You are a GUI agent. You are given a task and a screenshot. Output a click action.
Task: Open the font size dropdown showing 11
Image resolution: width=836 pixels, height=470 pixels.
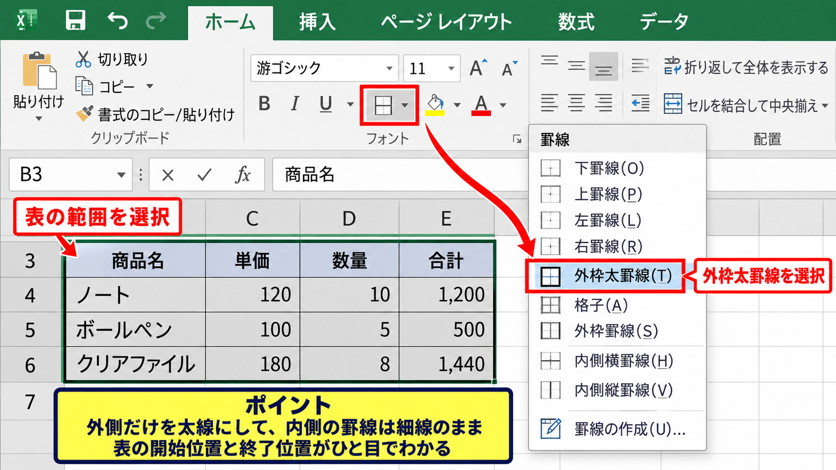[451, 68]
